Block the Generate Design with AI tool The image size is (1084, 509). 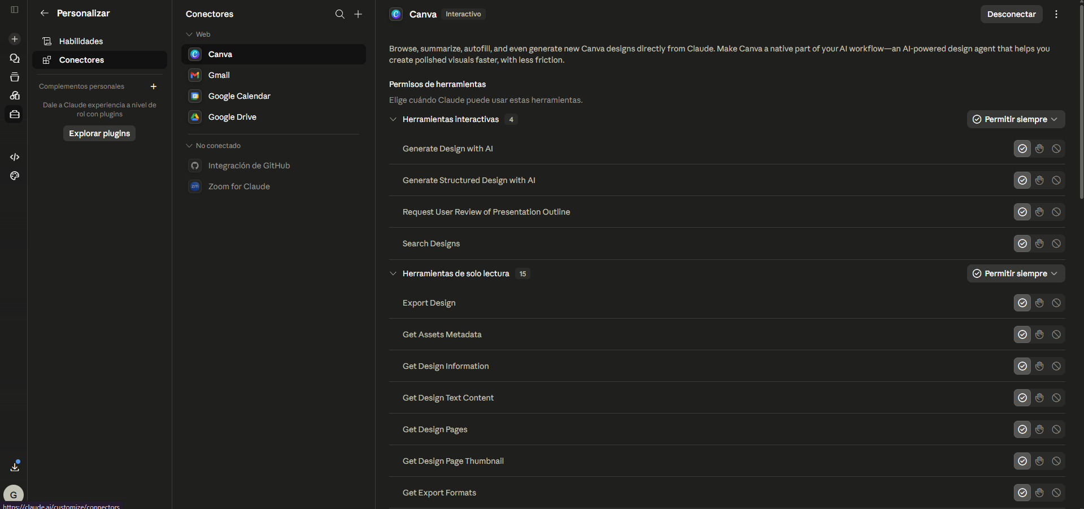tap(1056, 149)
